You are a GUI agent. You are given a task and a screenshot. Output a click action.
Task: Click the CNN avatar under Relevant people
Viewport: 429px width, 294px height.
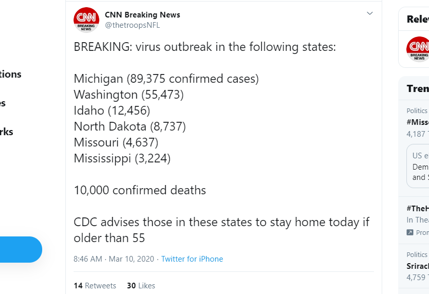click(x=418, y=49)
